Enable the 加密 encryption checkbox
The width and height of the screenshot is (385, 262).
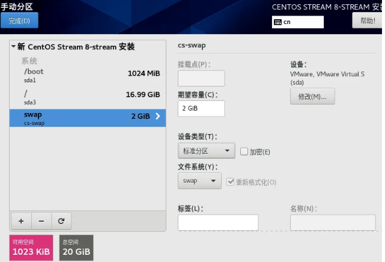point(244,151)
